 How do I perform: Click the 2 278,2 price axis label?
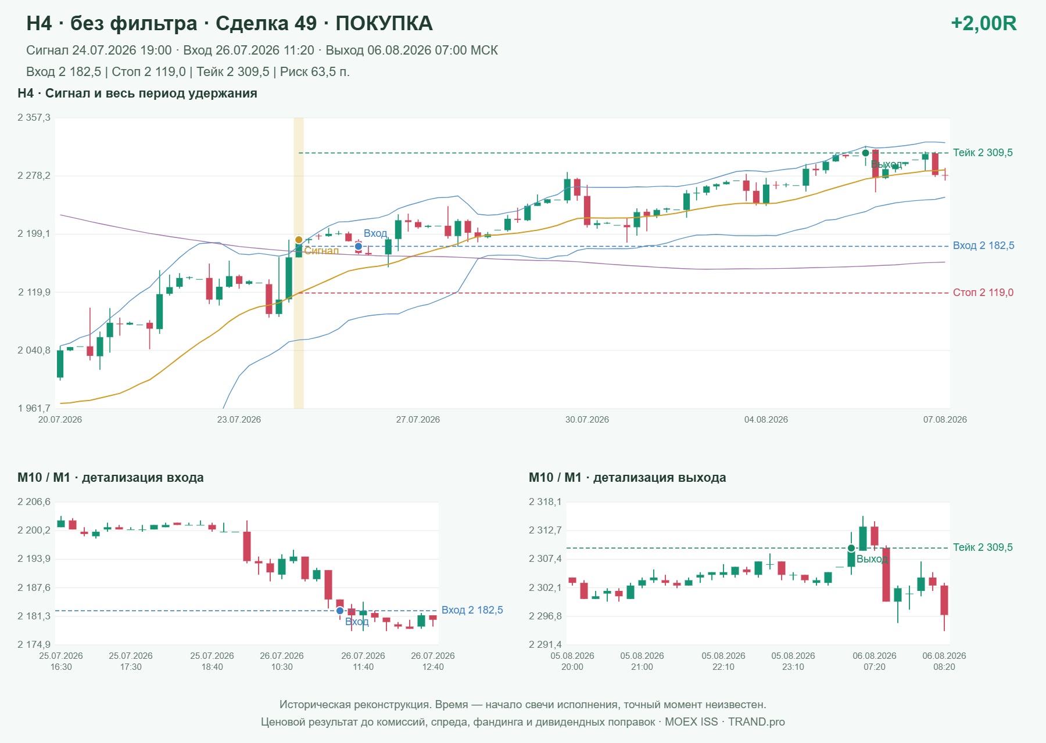34,176
